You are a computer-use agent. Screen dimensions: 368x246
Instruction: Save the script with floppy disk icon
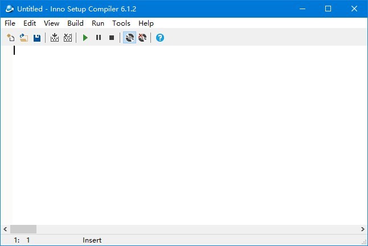[37, 38]
